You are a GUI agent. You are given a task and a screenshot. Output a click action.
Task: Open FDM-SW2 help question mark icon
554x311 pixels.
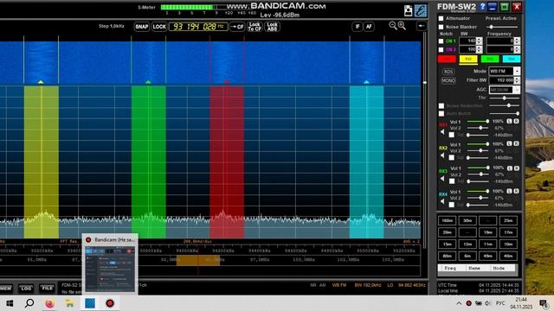click(482, 6)
